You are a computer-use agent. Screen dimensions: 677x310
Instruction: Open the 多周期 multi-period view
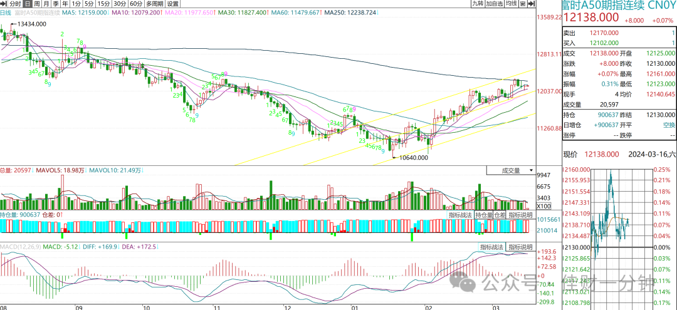[155, 4]
